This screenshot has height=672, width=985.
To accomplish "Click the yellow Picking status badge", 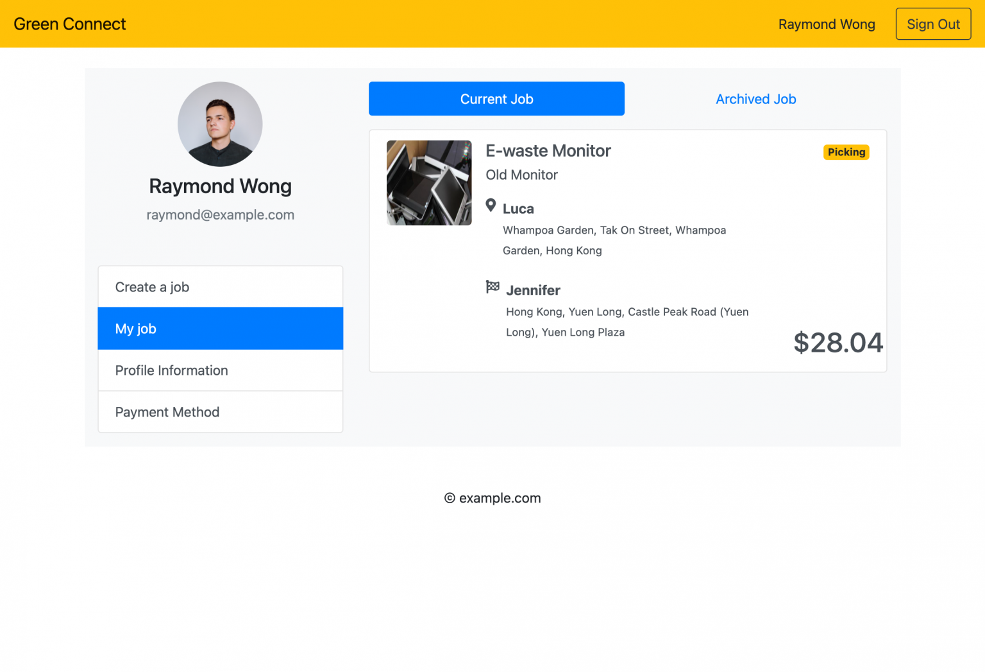I will 846,152.
